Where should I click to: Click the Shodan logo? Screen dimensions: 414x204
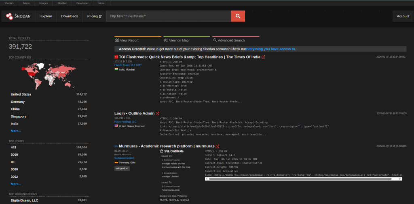18,16
